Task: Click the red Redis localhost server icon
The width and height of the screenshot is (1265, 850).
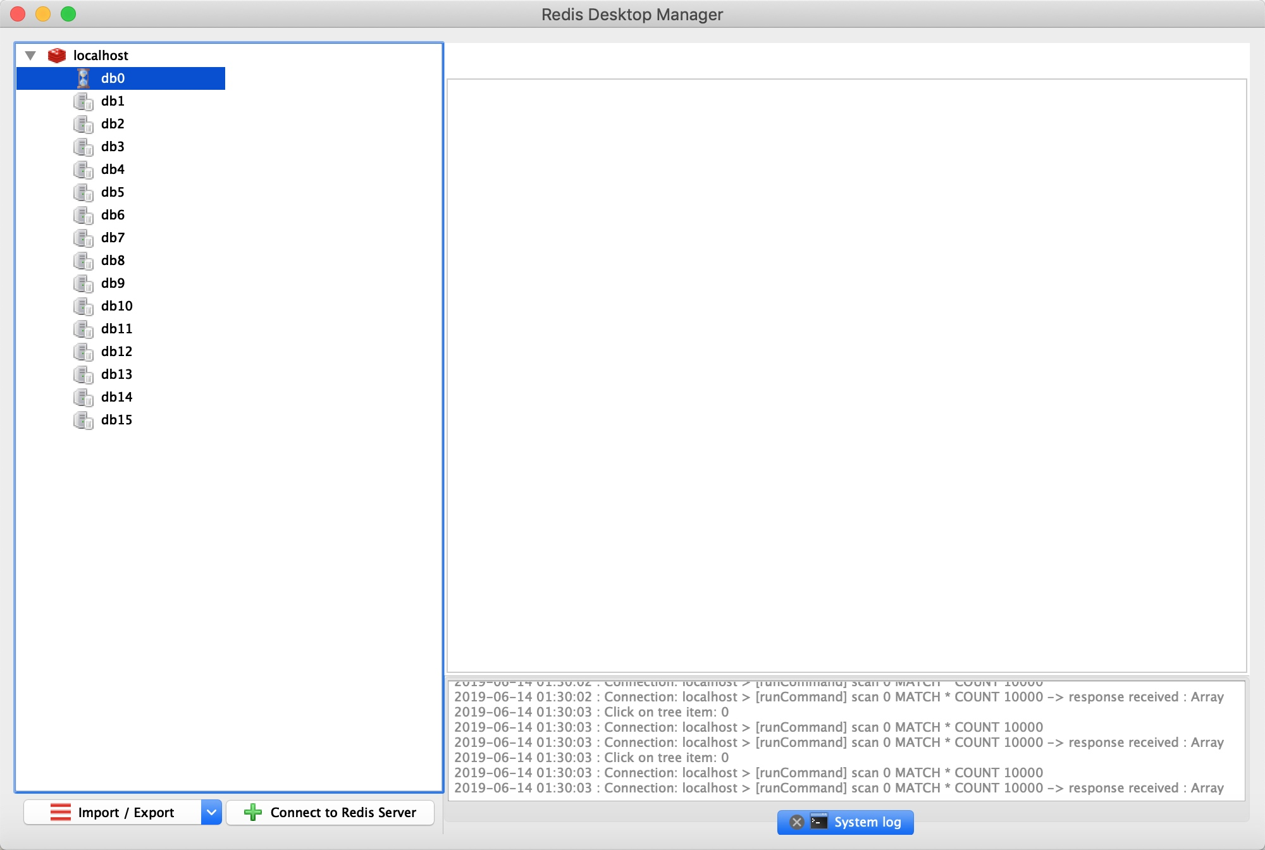Action: click(x=57, y=56)
